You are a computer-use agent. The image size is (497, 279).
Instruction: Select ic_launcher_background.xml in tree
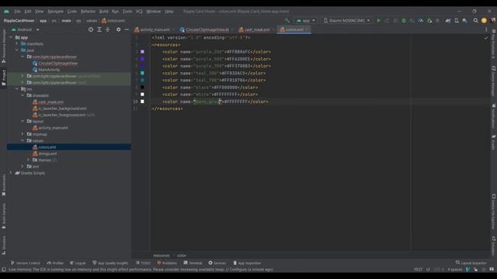coord(62,108)
